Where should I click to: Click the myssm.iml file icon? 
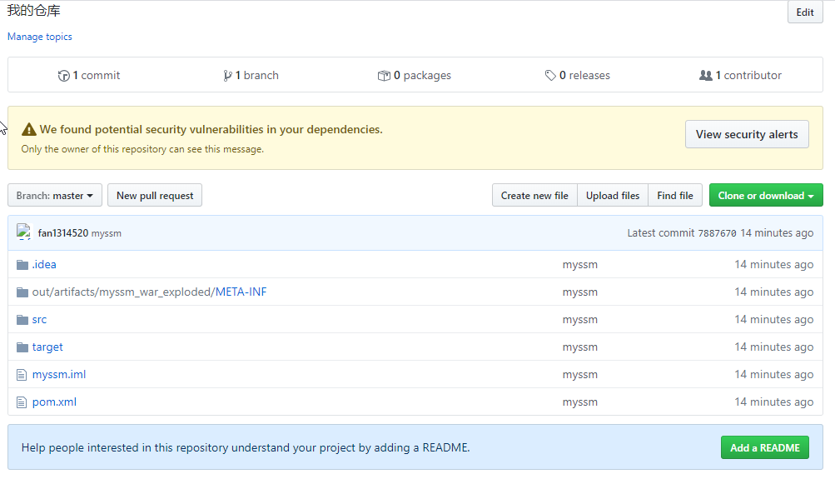(22, 375)
